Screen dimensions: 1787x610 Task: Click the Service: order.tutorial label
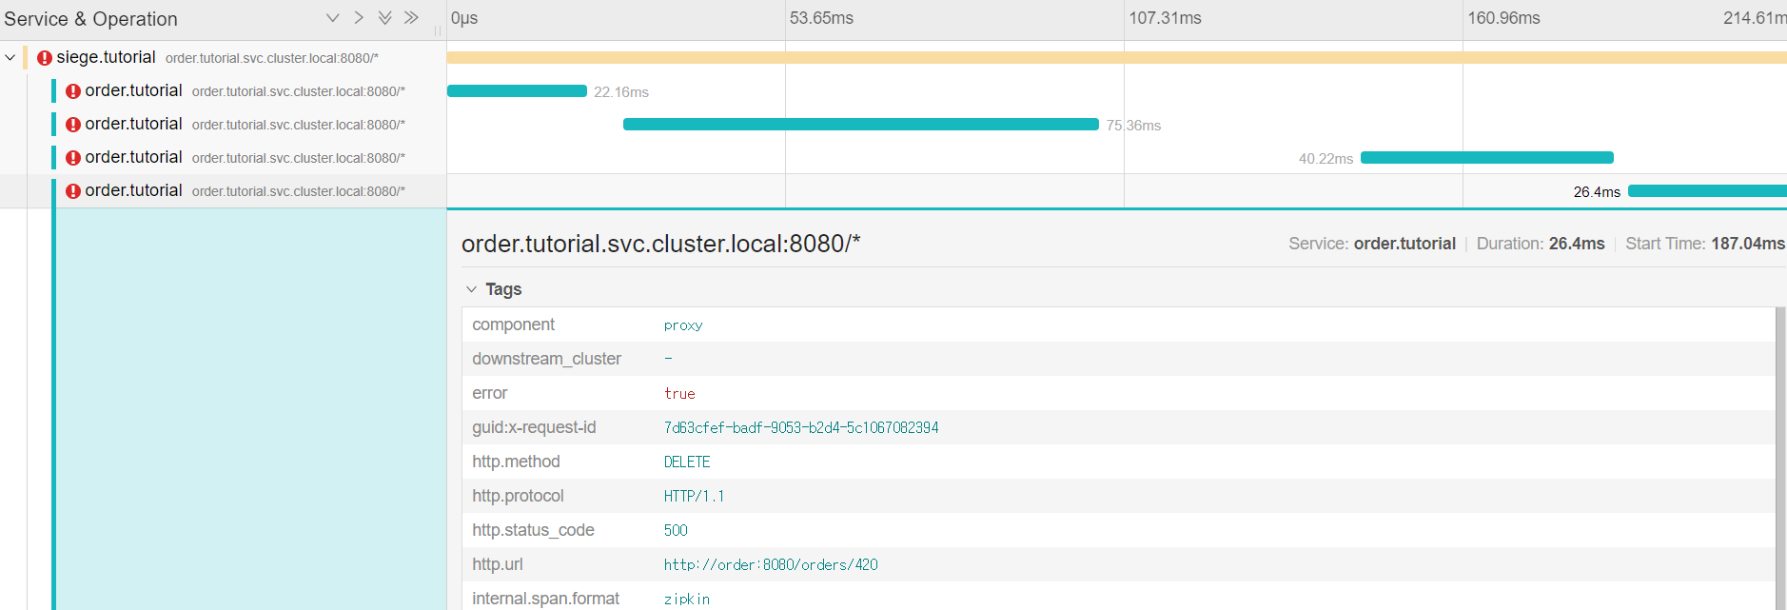1372,244
